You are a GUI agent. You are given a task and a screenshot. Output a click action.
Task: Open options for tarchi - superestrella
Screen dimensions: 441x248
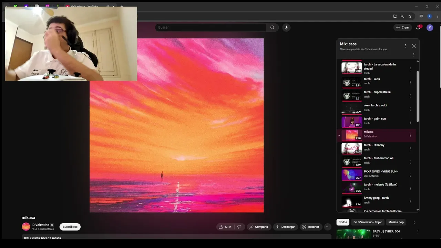[x=410, y=96]
